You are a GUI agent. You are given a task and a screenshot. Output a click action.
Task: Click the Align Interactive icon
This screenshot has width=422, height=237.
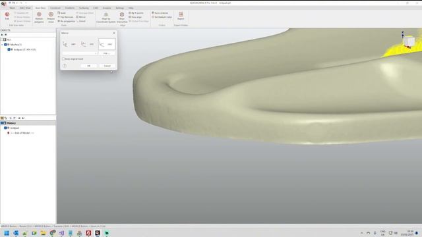[x=122, y=17]
